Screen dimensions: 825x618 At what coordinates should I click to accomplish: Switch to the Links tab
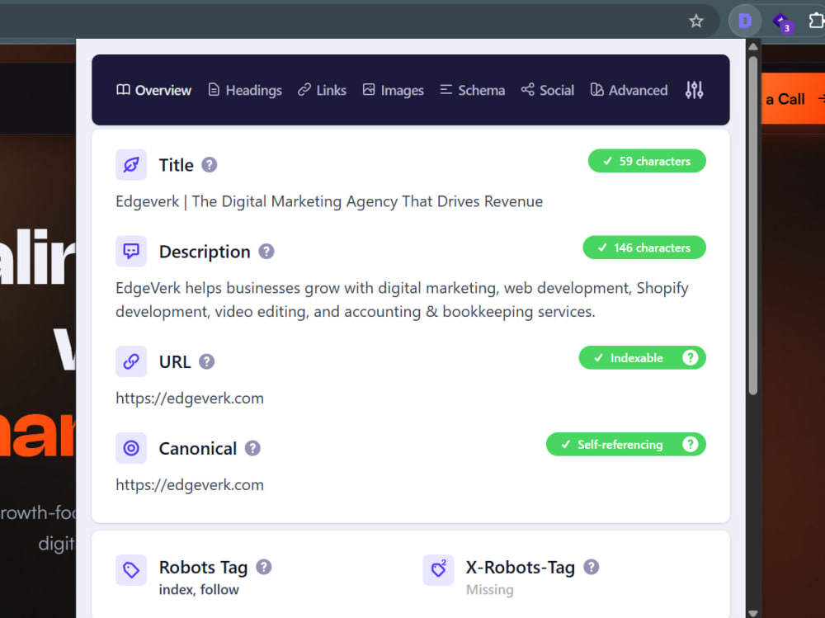click(322, 90)
